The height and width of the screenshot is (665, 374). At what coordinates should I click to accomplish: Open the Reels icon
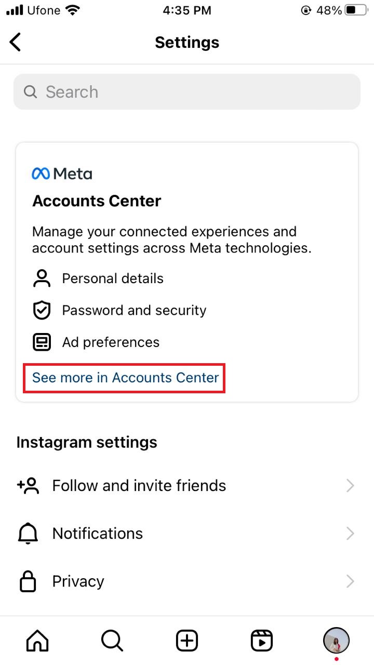[x=262, y=641]
